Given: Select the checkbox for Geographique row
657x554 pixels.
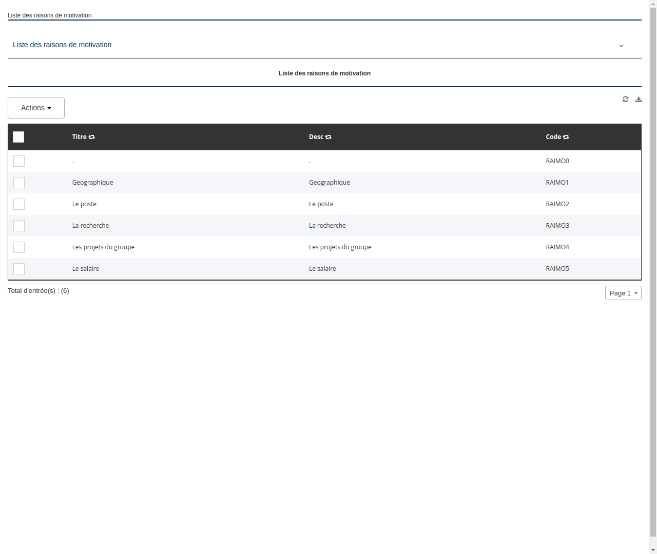Looking at the screenshot, I should click(x=19, y=183).
